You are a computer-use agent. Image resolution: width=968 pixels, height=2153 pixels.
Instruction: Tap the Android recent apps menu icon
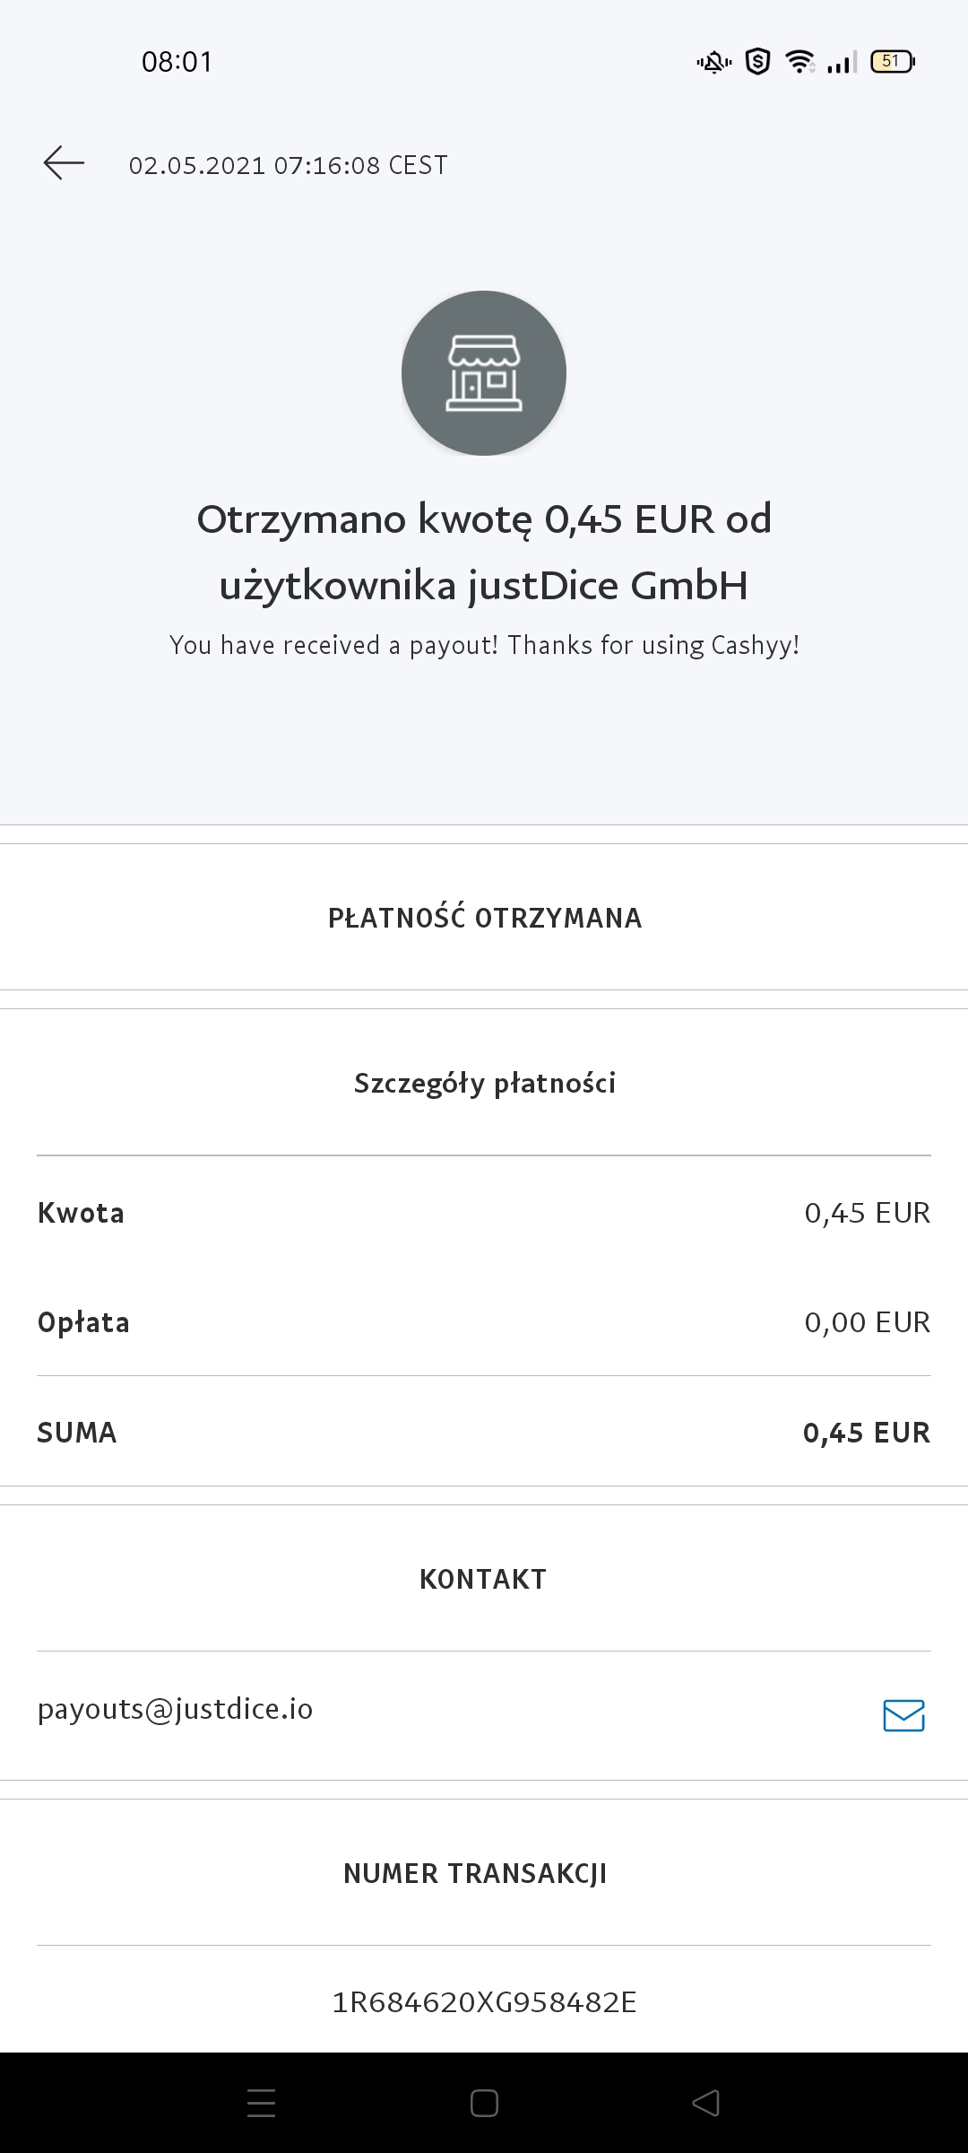pyautogui.click(x=261, y=2103)
